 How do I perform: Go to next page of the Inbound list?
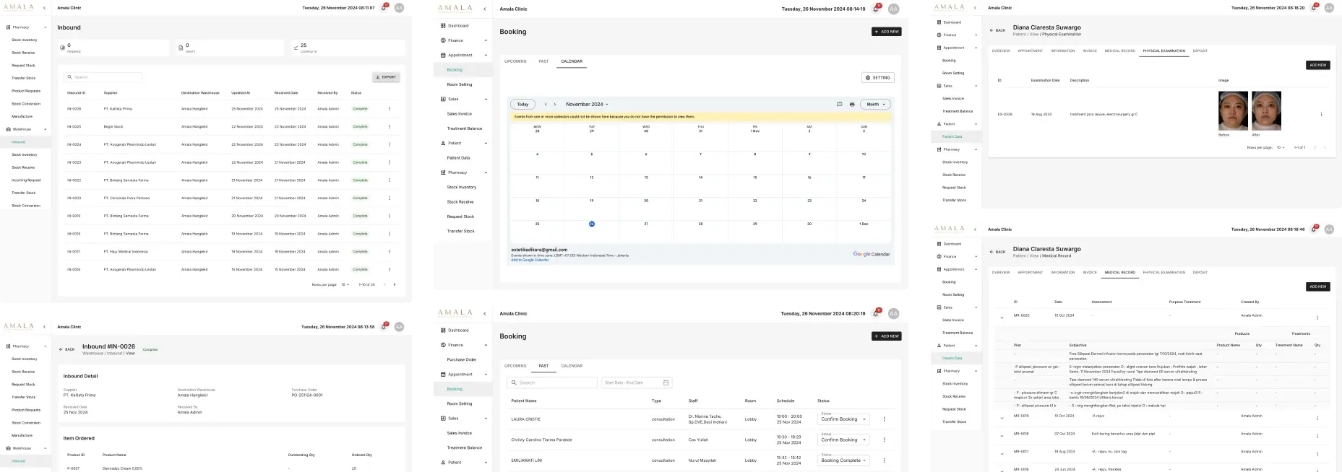pos(395,284)
